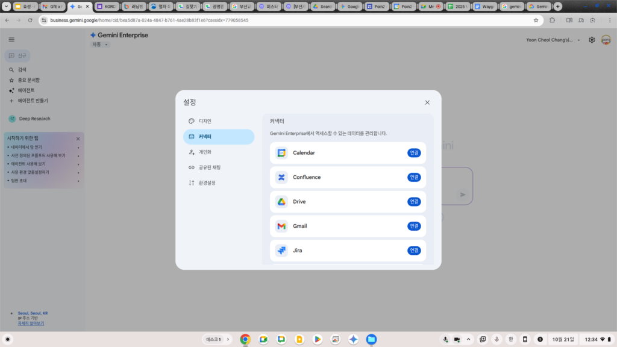Open the settings gear icon near the profile
617x347 pixels.
[592, 40]
